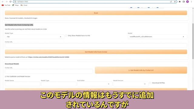Focus Civitai URL field under Get Model Info
This screenshot has height=109, width=194.
[x=96, y=45]
